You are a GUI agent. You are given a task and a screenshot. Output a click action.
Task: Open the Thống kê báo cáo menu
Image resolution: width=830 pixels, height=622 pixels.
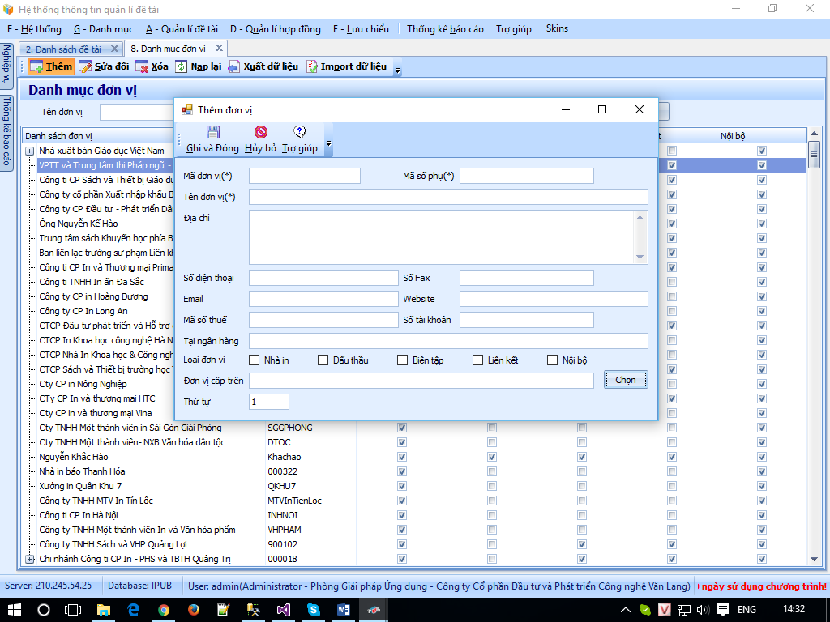(x=445, y=29)
